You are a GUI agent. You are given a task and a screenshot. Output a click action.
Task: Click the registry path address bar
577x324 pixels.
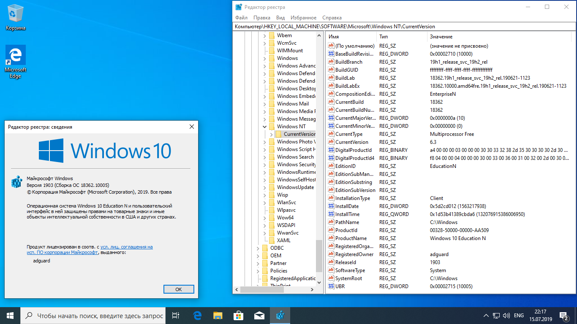coord(404,27)
